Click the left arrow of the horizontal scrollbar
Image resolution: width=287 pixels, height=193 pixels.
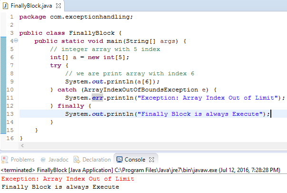(22, 146)
